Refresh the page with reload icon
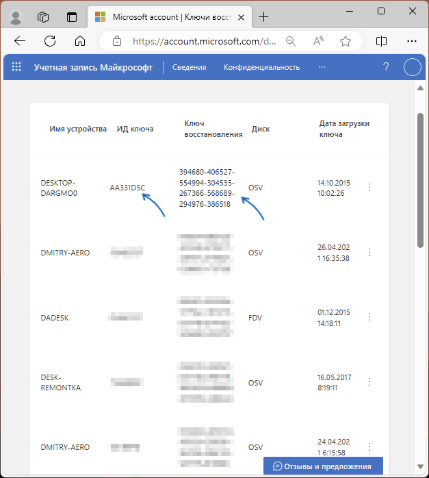 point(50,41)
